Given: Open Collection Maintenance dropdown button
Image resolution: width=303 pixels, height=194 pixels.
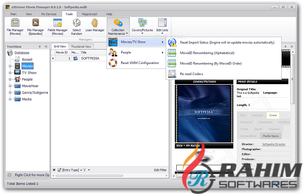Looking at the screenshot, I should [x=118, y=27].
